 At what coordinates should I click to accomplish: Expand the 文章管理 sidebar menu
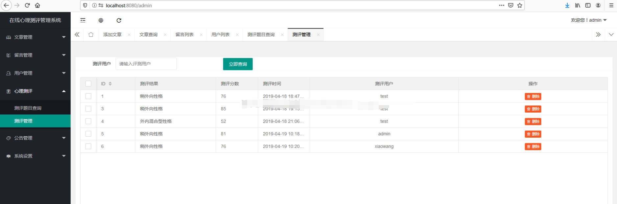[x=35, y=37]
